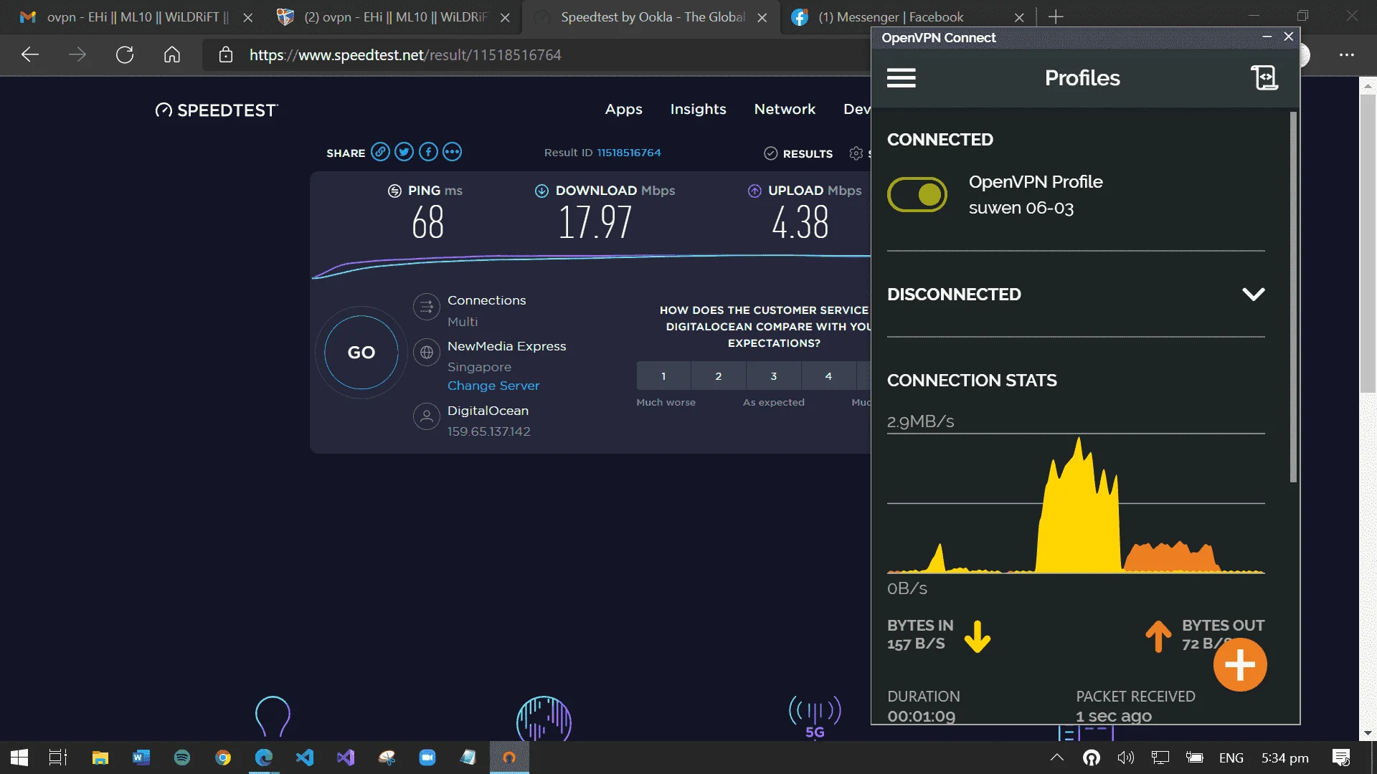Open volume control in system tray
This screenshot has height=774, width=1377.
coord(1125,758)
